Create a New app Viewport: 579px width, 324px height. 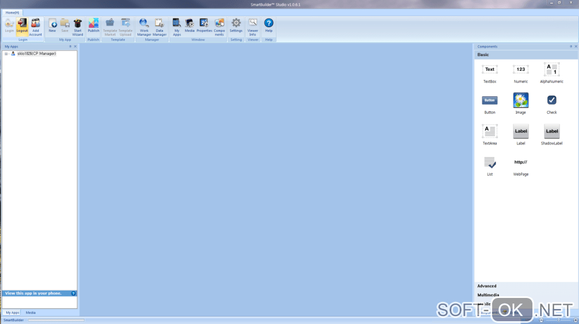point(52,26)
